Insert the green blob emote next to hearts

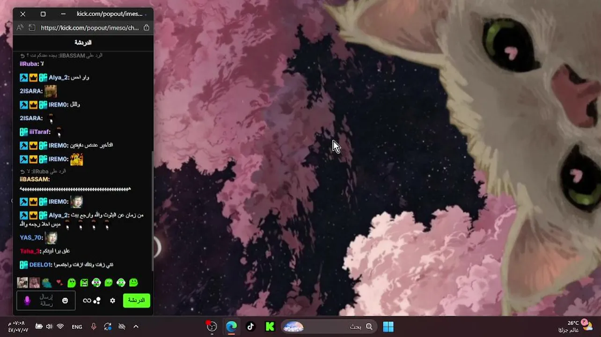(71, 283)
